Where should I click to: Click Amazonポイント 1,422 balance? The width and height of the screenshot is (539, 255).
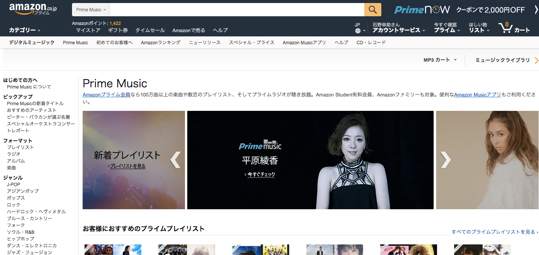96,23
